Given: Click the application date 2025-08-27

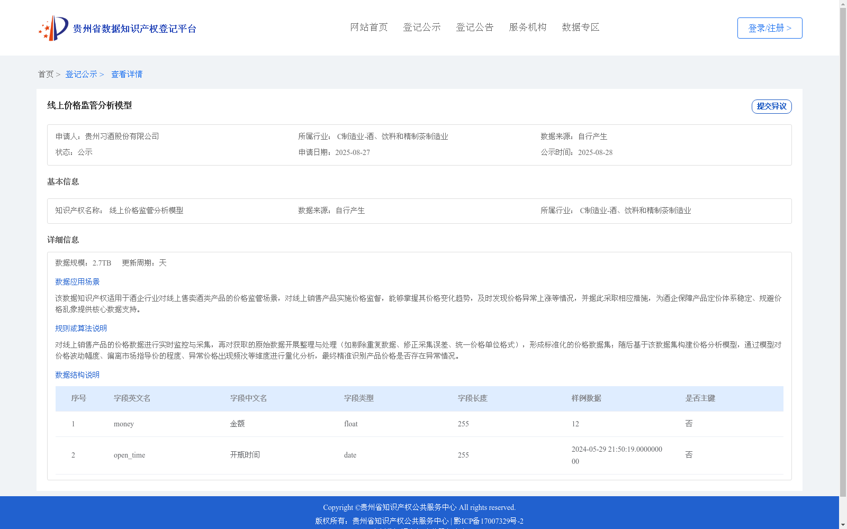Looking at the screenshot, I should [353, 152].
